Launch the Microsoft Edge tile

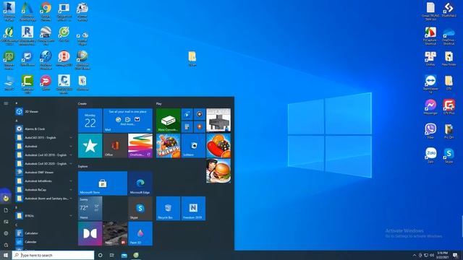coord(140,183)
